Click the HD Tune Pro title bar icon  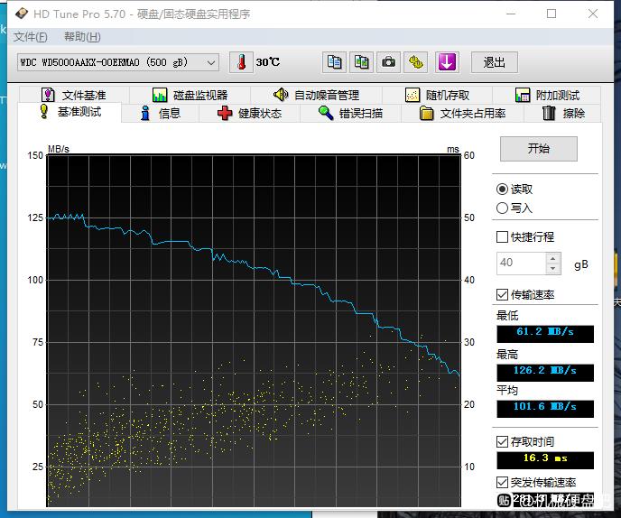[22, 14]
